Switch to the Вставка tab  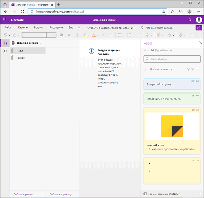[39, 28]
